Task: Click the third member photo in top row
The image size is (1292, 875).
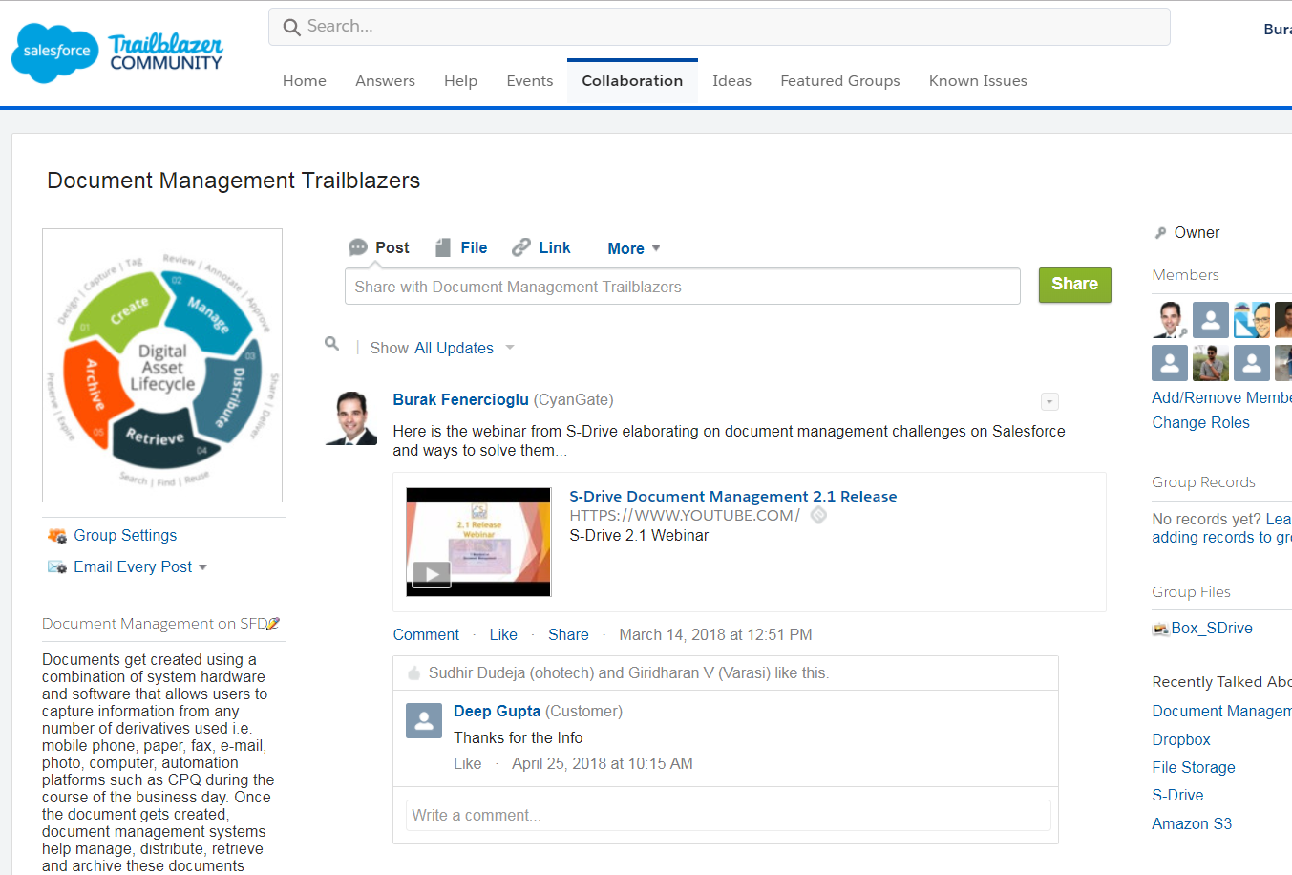Action: point(1252,320)
